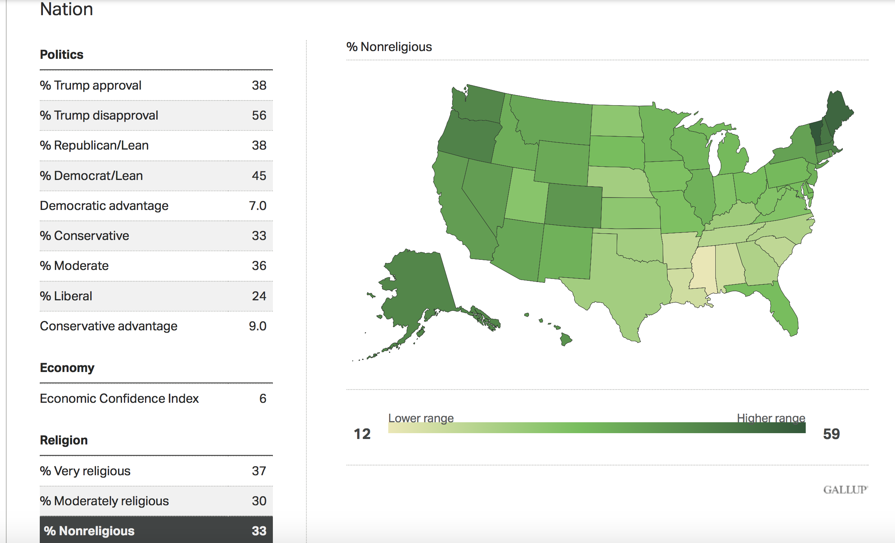895x543 pixels.
Task: Click the Gallup logo
Action: coord(845,490)
